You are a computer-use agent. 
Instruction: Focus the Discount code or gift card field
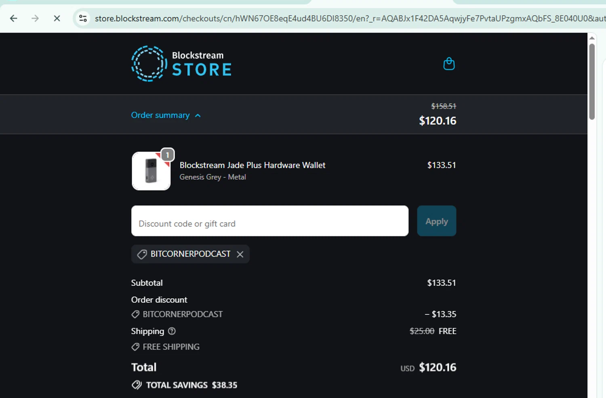pos(270,221)
